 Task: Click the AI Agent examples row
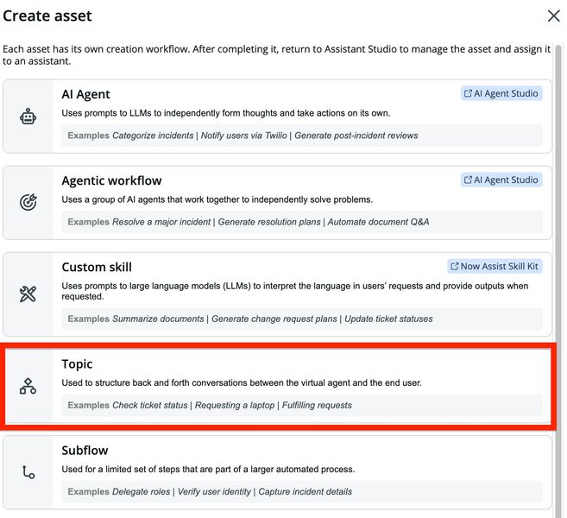(301, 136)
